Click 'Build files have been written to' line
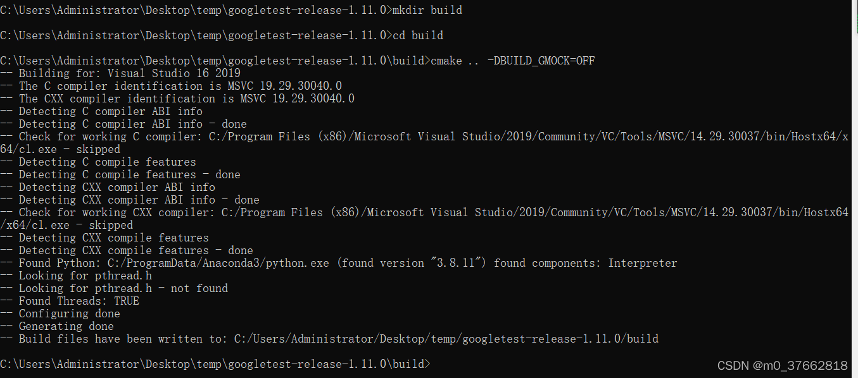The width and height of the screenshot is (858, 378). point(329,339)
